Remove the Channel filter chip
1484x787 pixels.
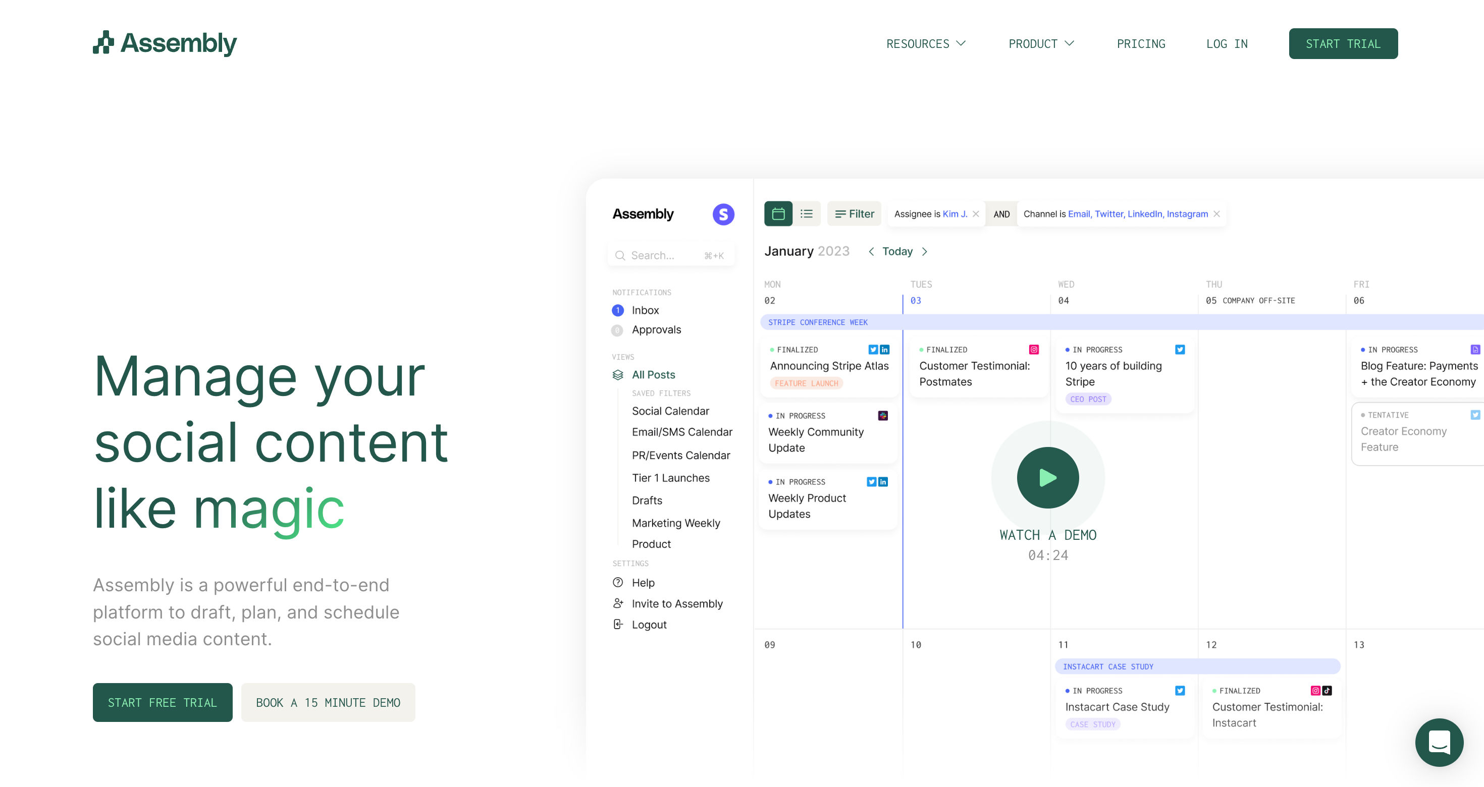[1216, 213]
